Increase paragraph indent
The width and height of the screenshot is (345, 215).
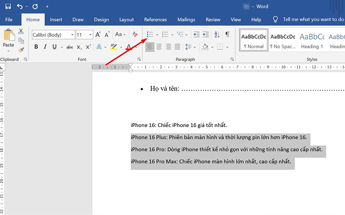point(206,34)
